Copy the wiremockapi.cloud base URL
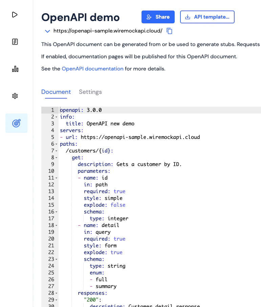The height and width of the screenshot is (307, 261). point(169,31)
